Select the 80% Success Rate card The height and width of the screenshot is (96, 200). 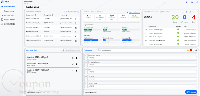pyautogui.click(x=134, y=17)
